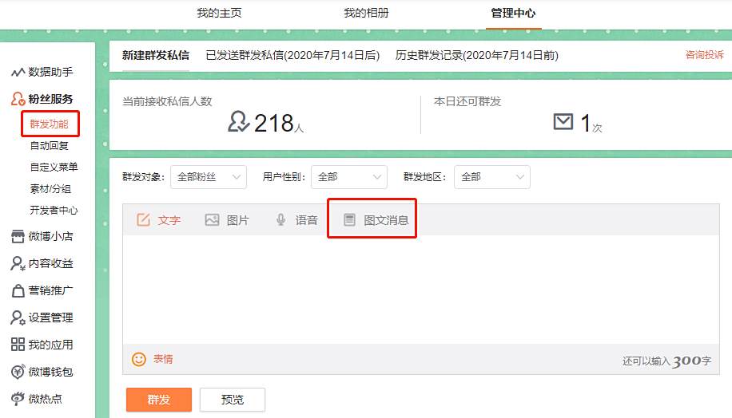Click the 我的应用 grid icon

pyautogui.click(x=18, y=345)
